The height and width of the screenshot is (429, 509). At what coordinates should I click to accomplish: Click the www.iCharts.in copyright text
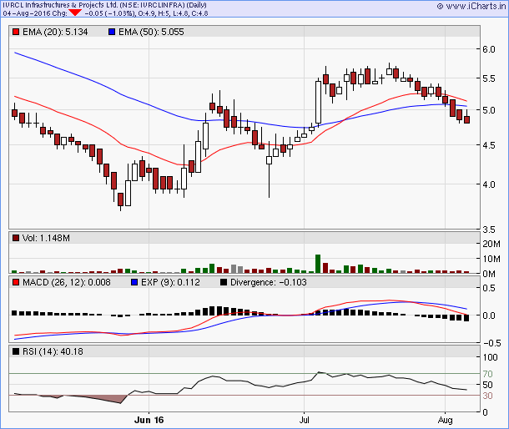471,6
